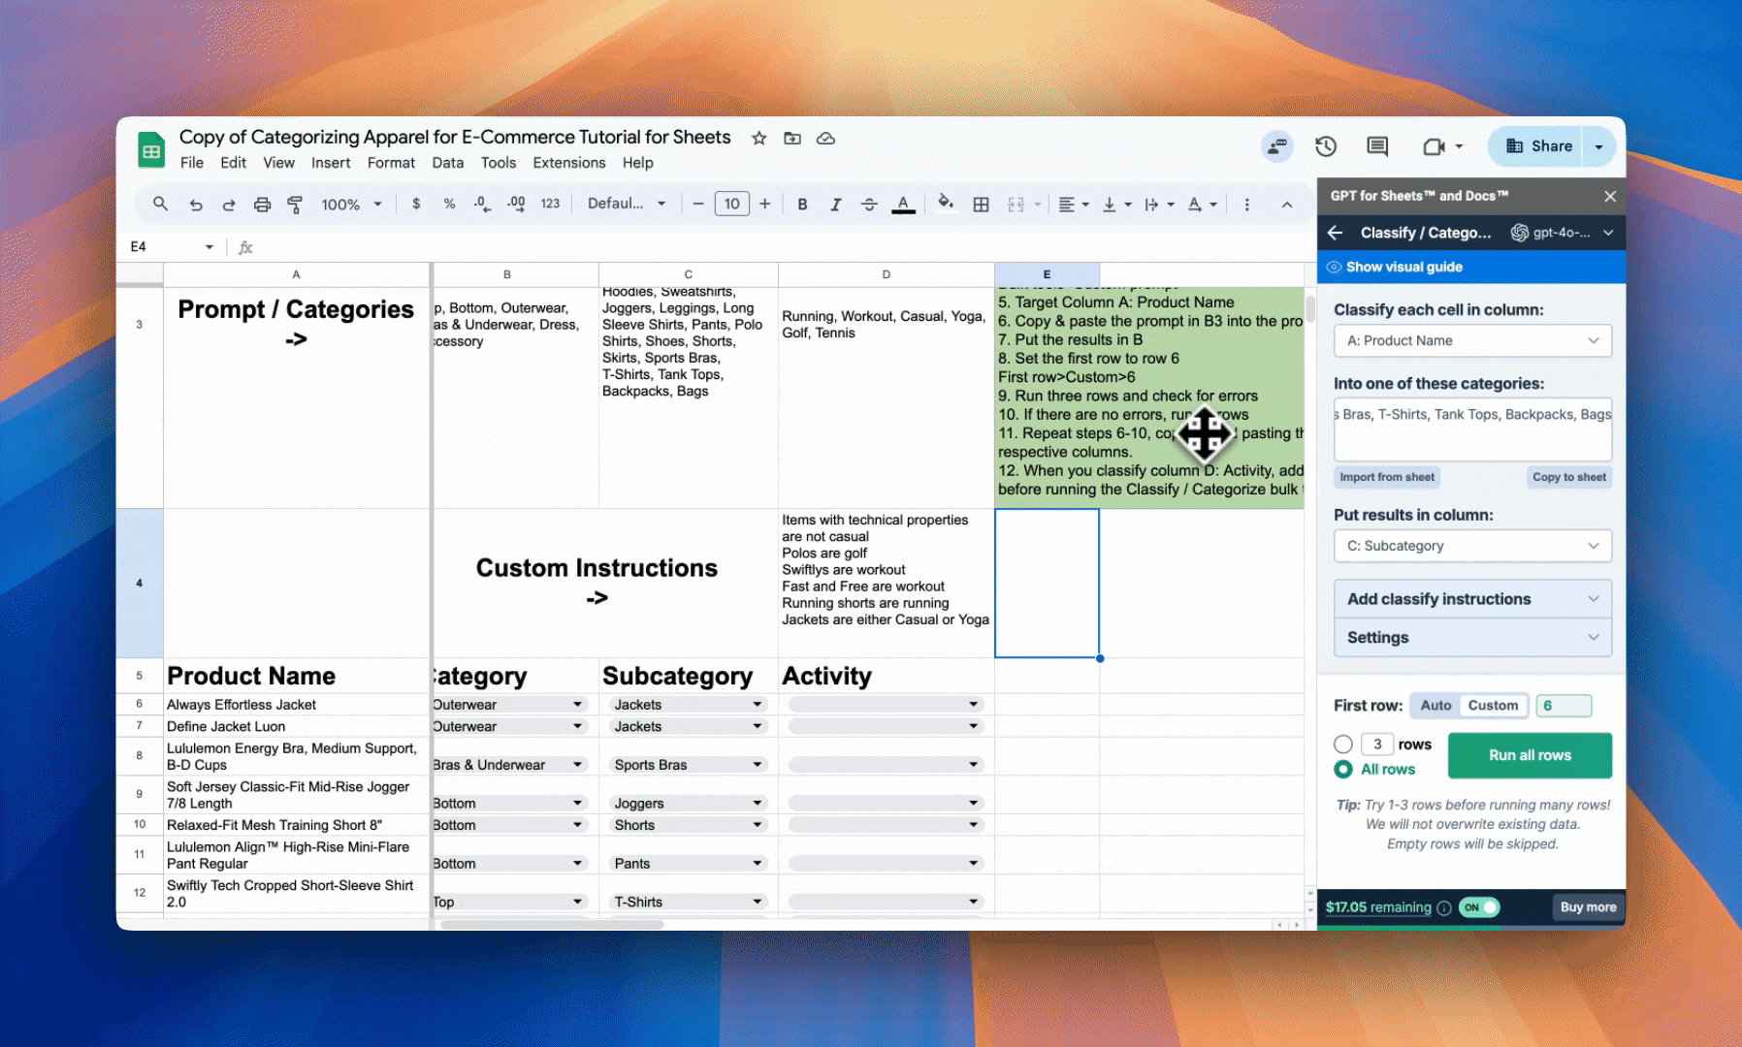Print the spreadsheet
This screenshot has height=1047, width=1742.
point(262,205)
